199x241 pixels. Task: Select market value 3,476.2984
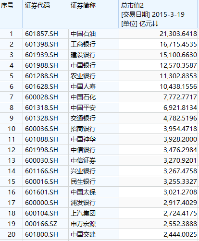click(x=158, y=150)
